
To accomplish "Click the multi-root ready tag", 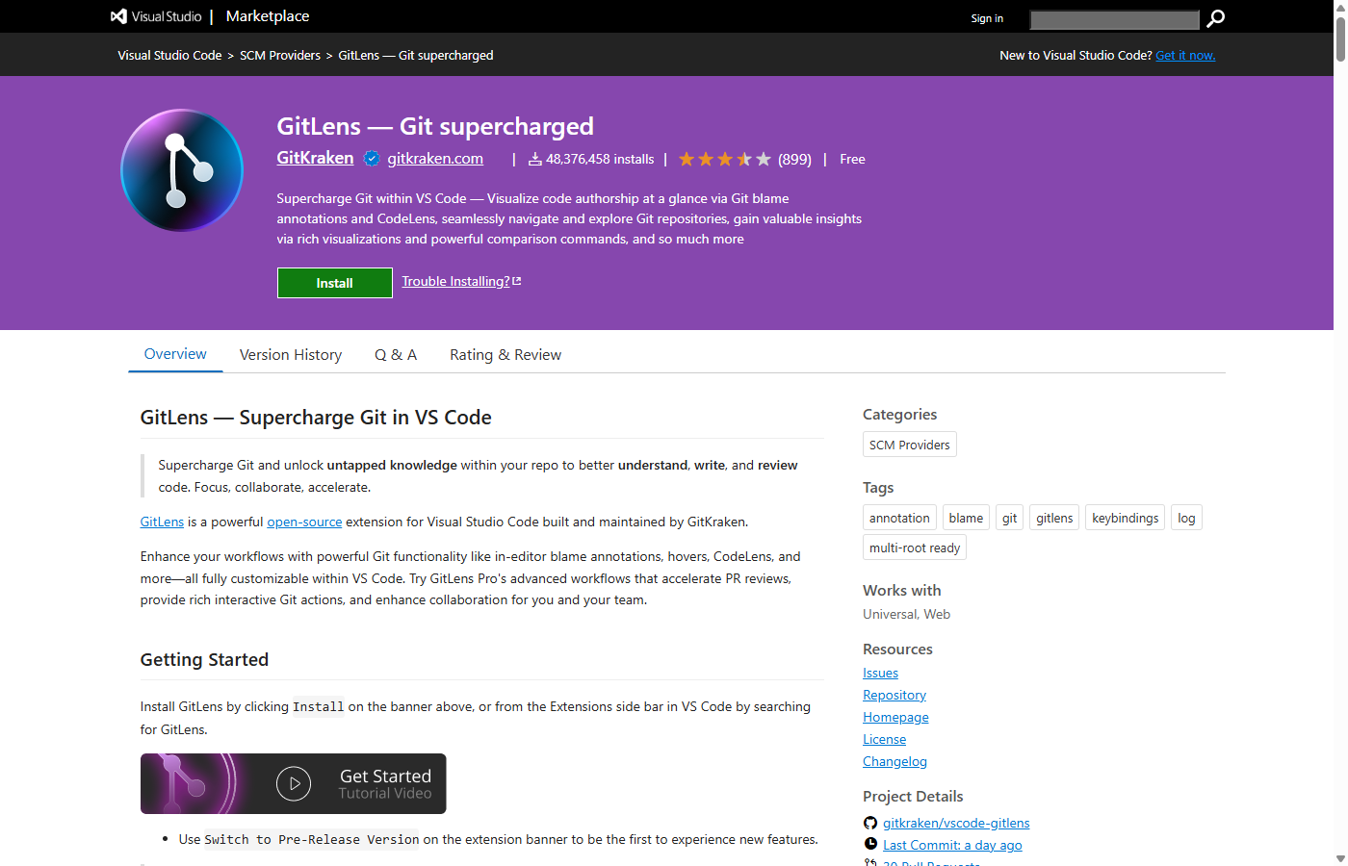I will click(914, 547).
